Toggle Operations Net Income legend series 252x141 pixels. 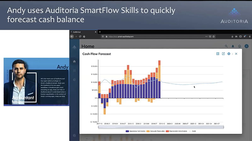(x=135, y=131)
